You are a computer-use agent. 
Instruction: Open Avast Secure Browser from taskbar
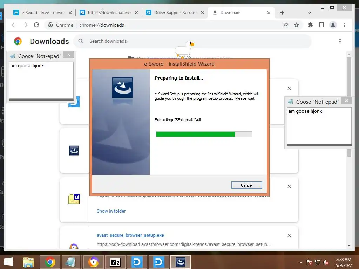94,262
